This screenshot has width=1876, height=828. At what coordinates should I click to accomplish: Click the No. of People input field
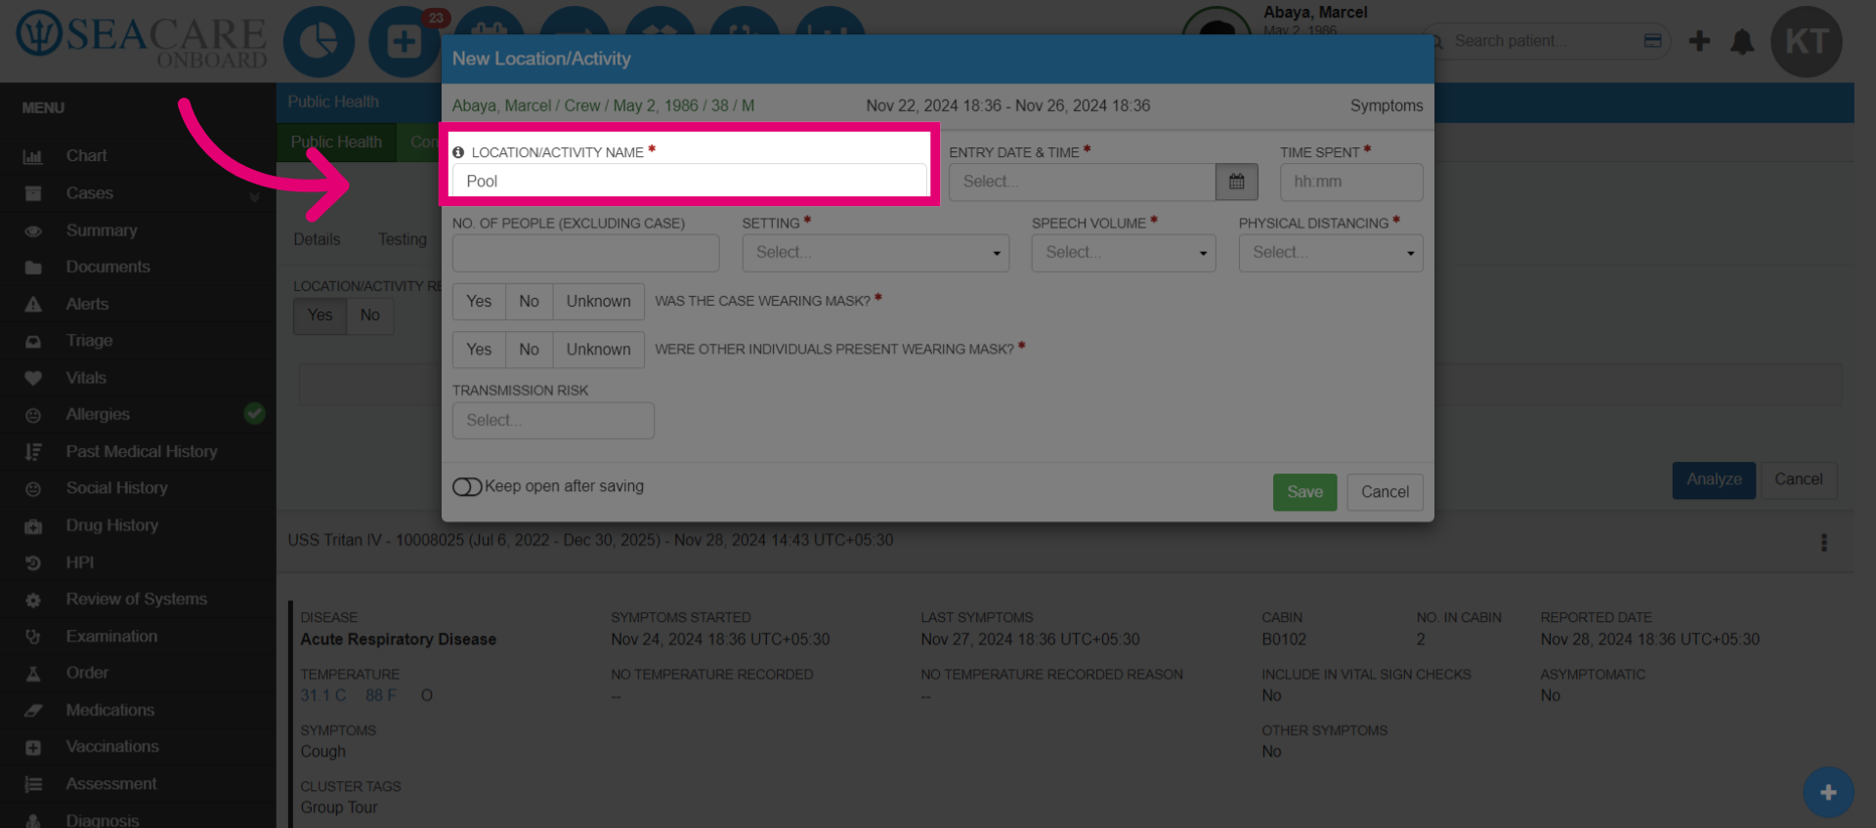(x=585, y=253)
